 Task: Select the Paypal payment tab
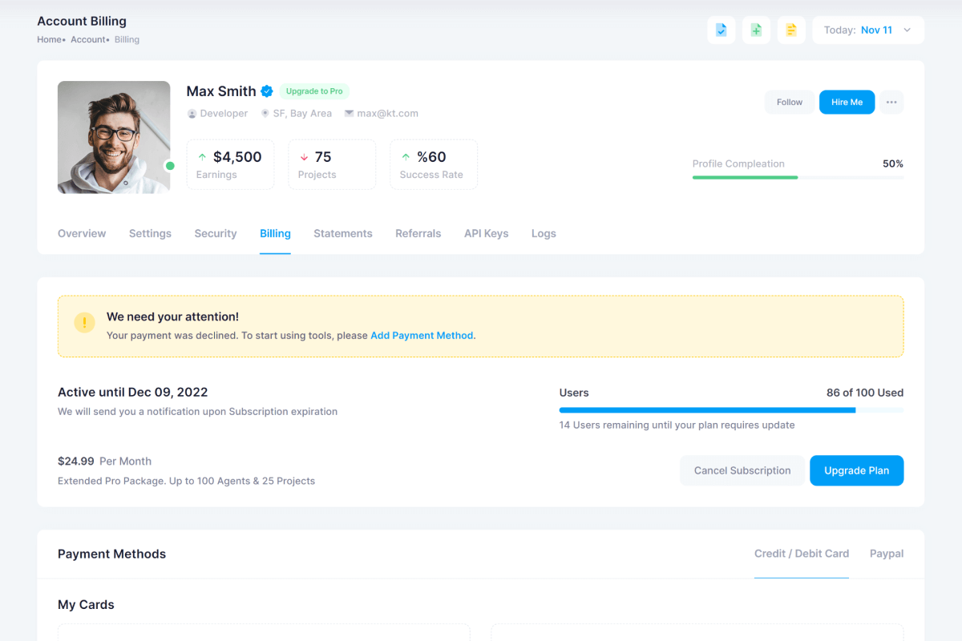(886, 554)
